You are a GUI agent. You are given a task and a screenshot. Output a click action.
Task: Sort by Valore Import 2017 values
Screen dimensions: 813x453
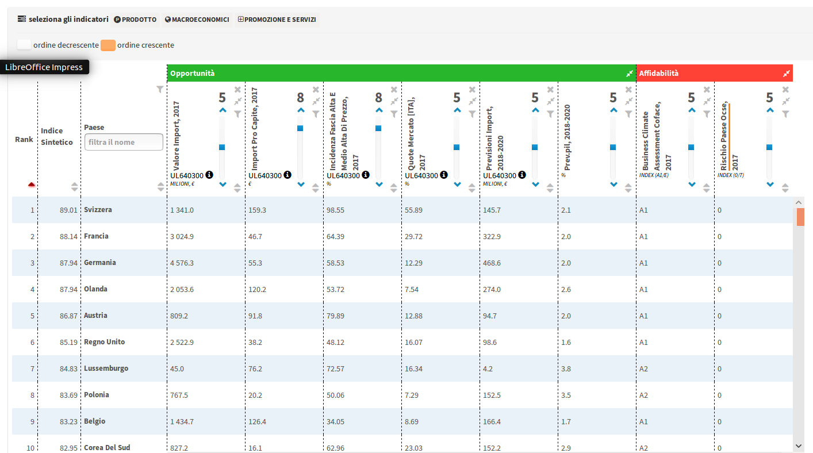point(237,188)
